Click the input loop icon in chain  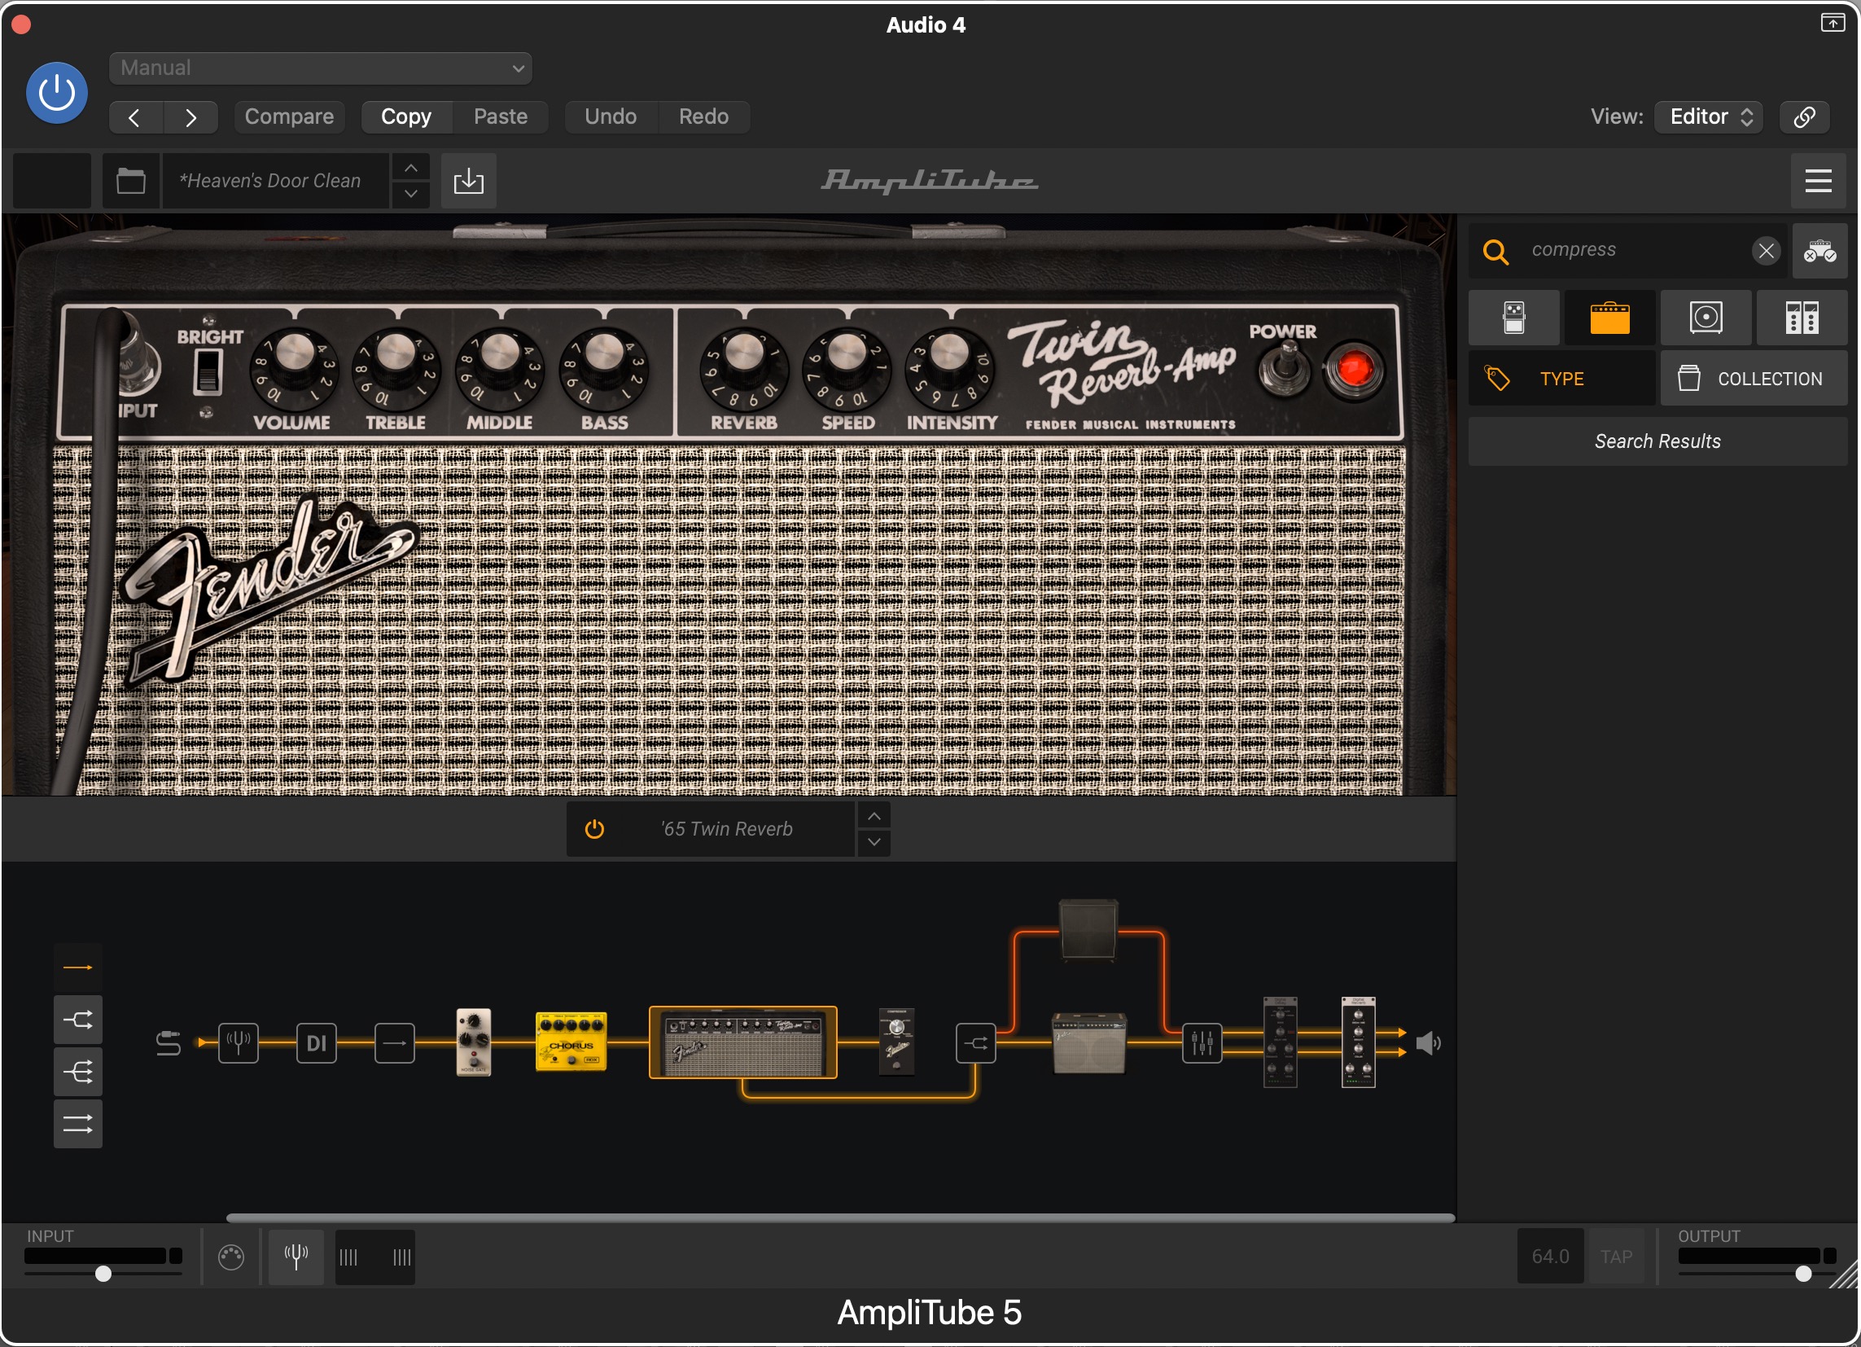(x=169, y=1044)
